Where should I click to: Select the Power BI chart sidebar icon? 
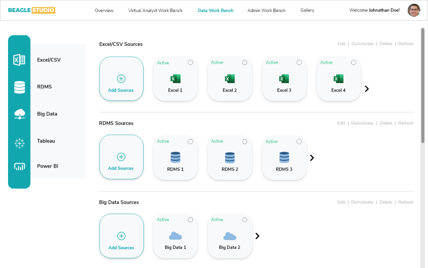point(19,167)
